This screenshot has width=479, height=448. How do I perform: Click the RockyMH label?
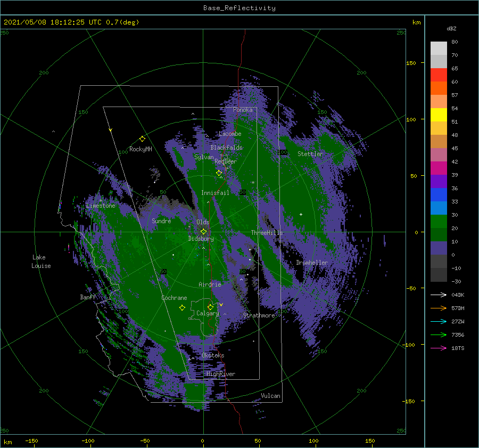tap(141, 149)
